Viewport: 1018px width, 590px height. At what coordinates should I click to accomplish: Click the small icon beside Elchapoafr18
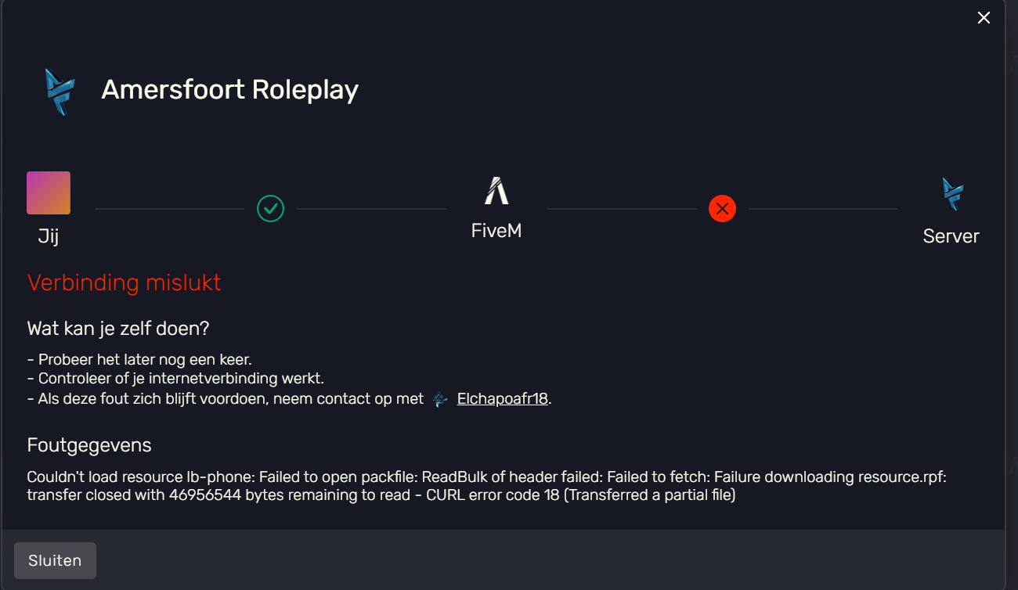[441, 399]
